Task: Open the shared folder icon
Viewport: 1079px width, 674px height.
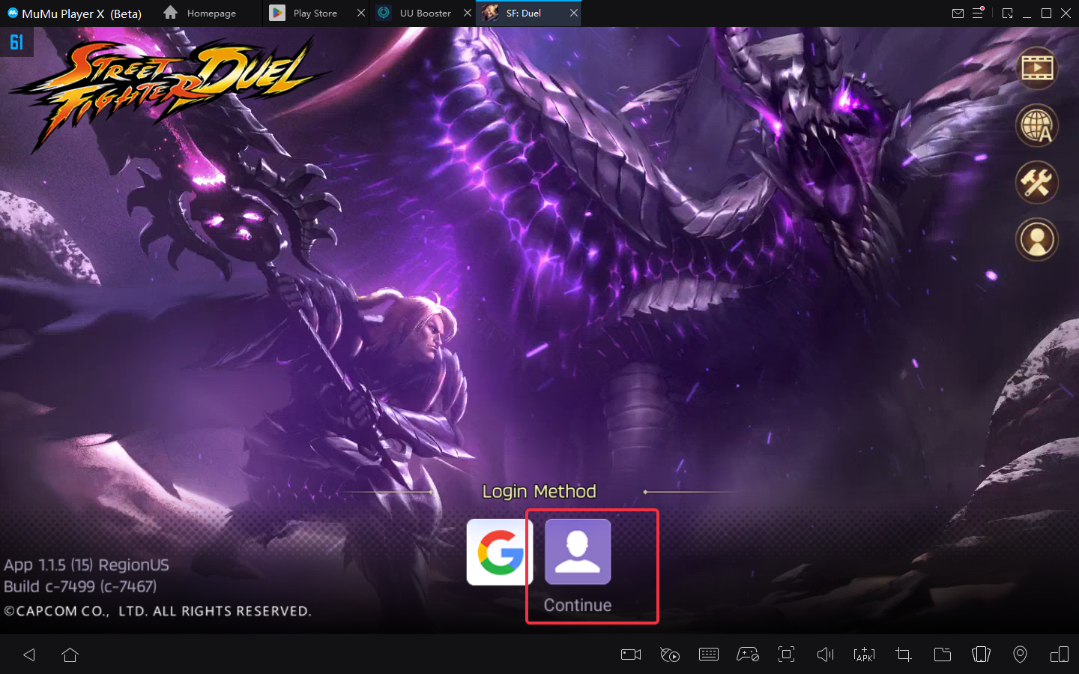Action: [x=943, y=655]
